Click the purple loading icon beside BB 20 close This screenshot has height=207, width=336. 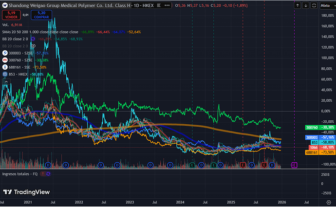click(x=33, y=39)
